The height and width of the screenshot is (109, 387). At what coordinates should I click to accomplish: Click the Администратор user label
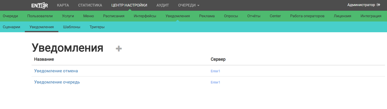pos(361,5)
